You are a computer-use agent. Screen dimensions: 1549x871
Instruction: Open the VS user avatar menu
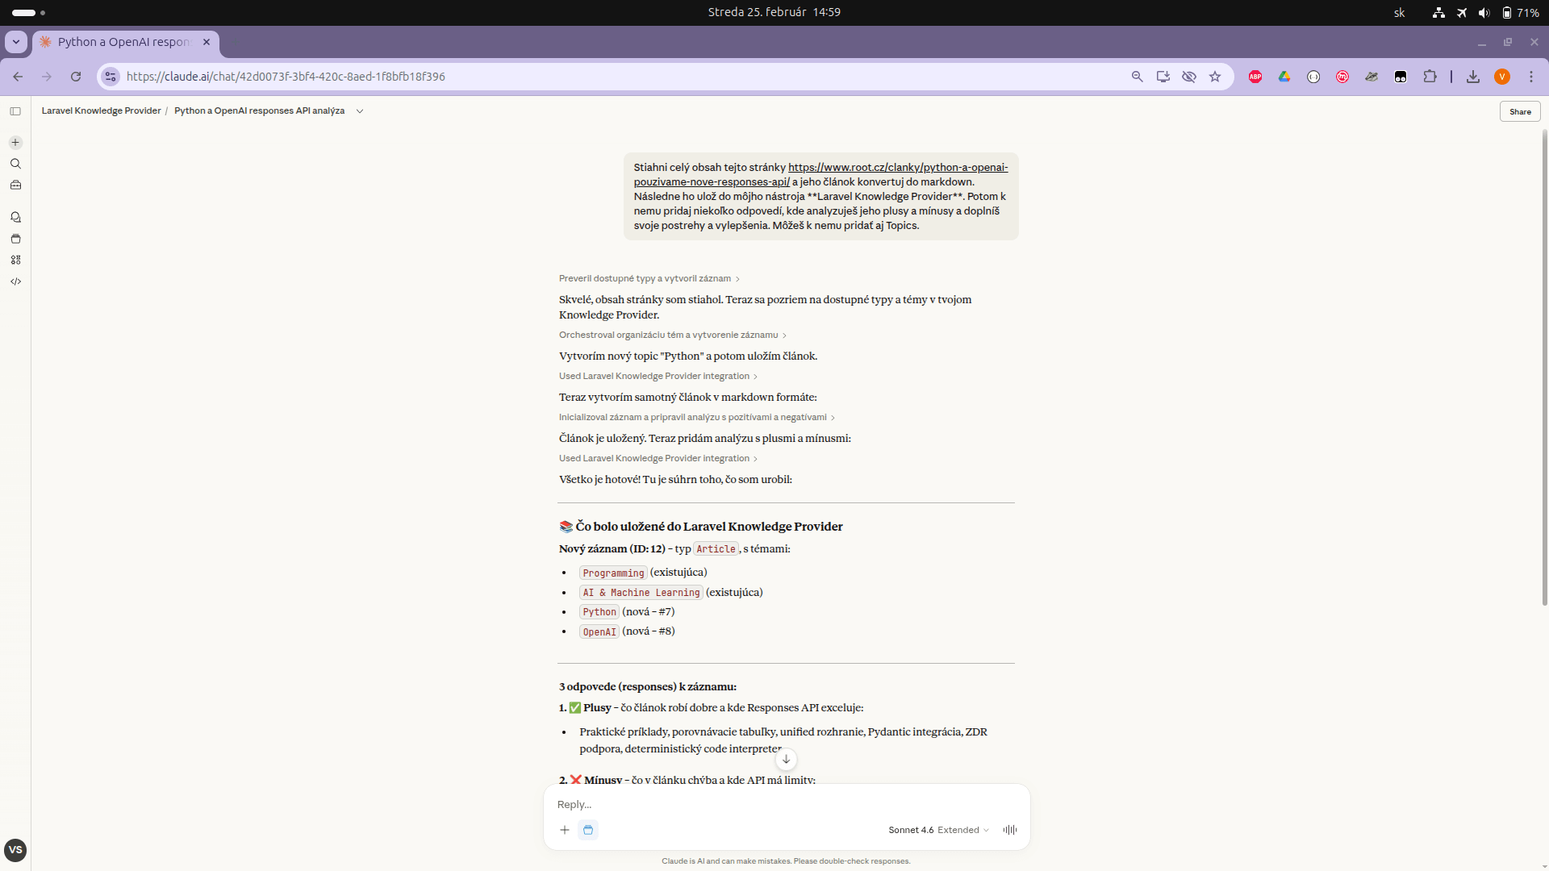15,850
